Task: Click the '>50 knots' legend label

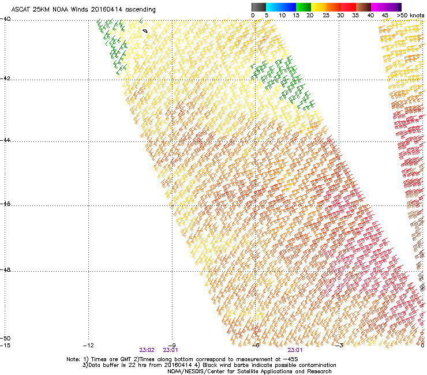Action: tap(410, 16)
